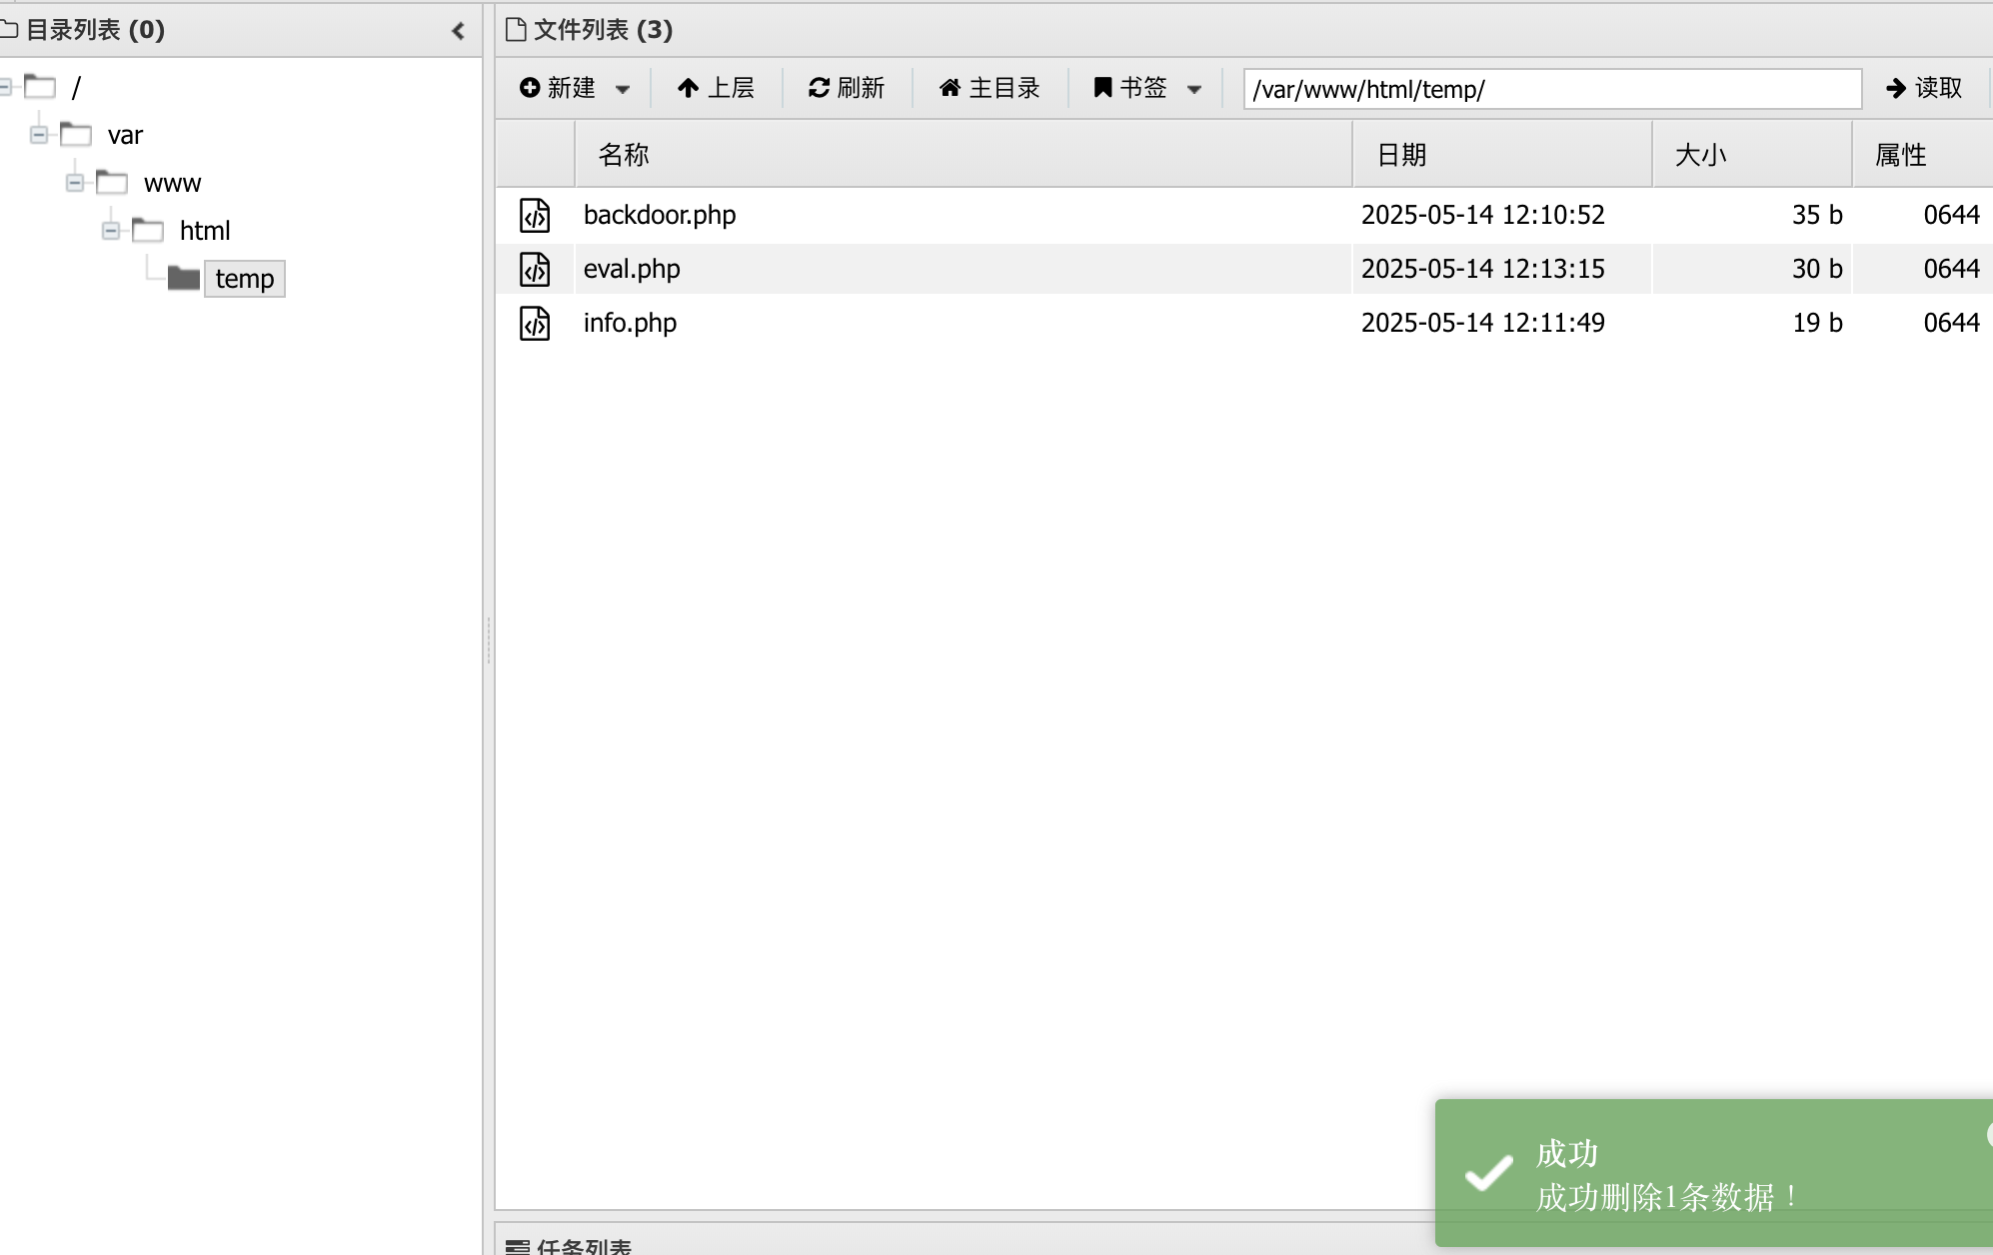Sort by 名称 column header
Viewport: 1993px width, 1255px height.
(964, 155)
